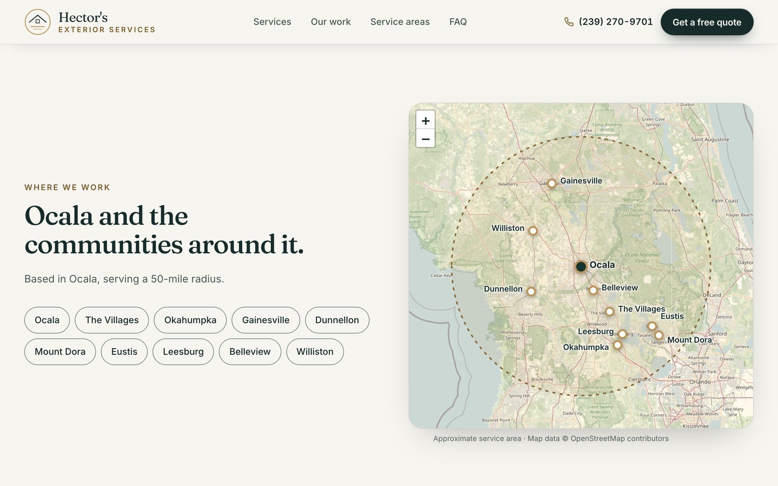Open the Services menu item
Viewport: 778px width, 486px height.
coord(272,22)
